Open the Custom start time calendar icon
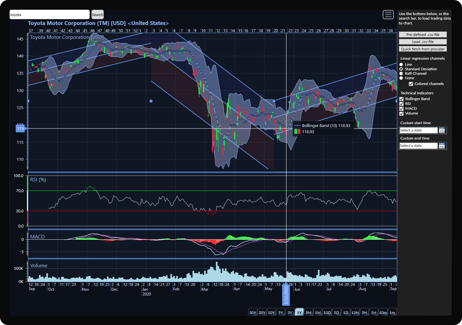 (x=442, y=130)
